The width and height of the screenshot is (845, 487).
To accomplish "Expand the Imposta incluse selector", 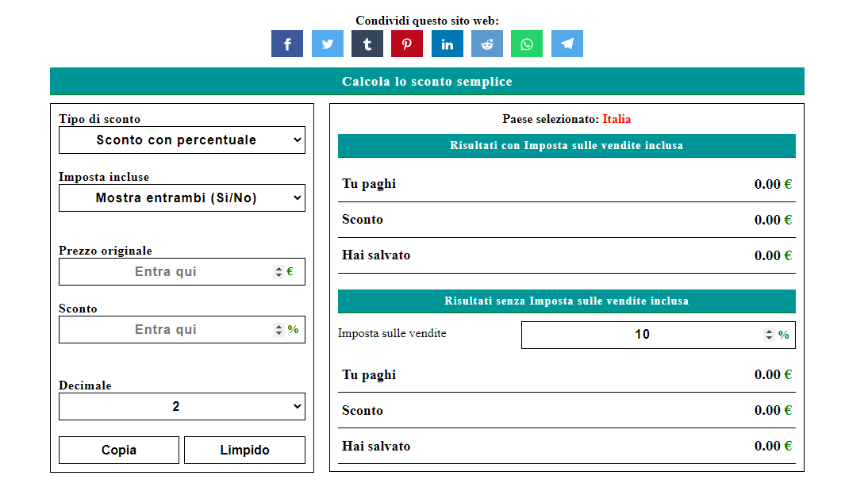I will pos(181,197).
